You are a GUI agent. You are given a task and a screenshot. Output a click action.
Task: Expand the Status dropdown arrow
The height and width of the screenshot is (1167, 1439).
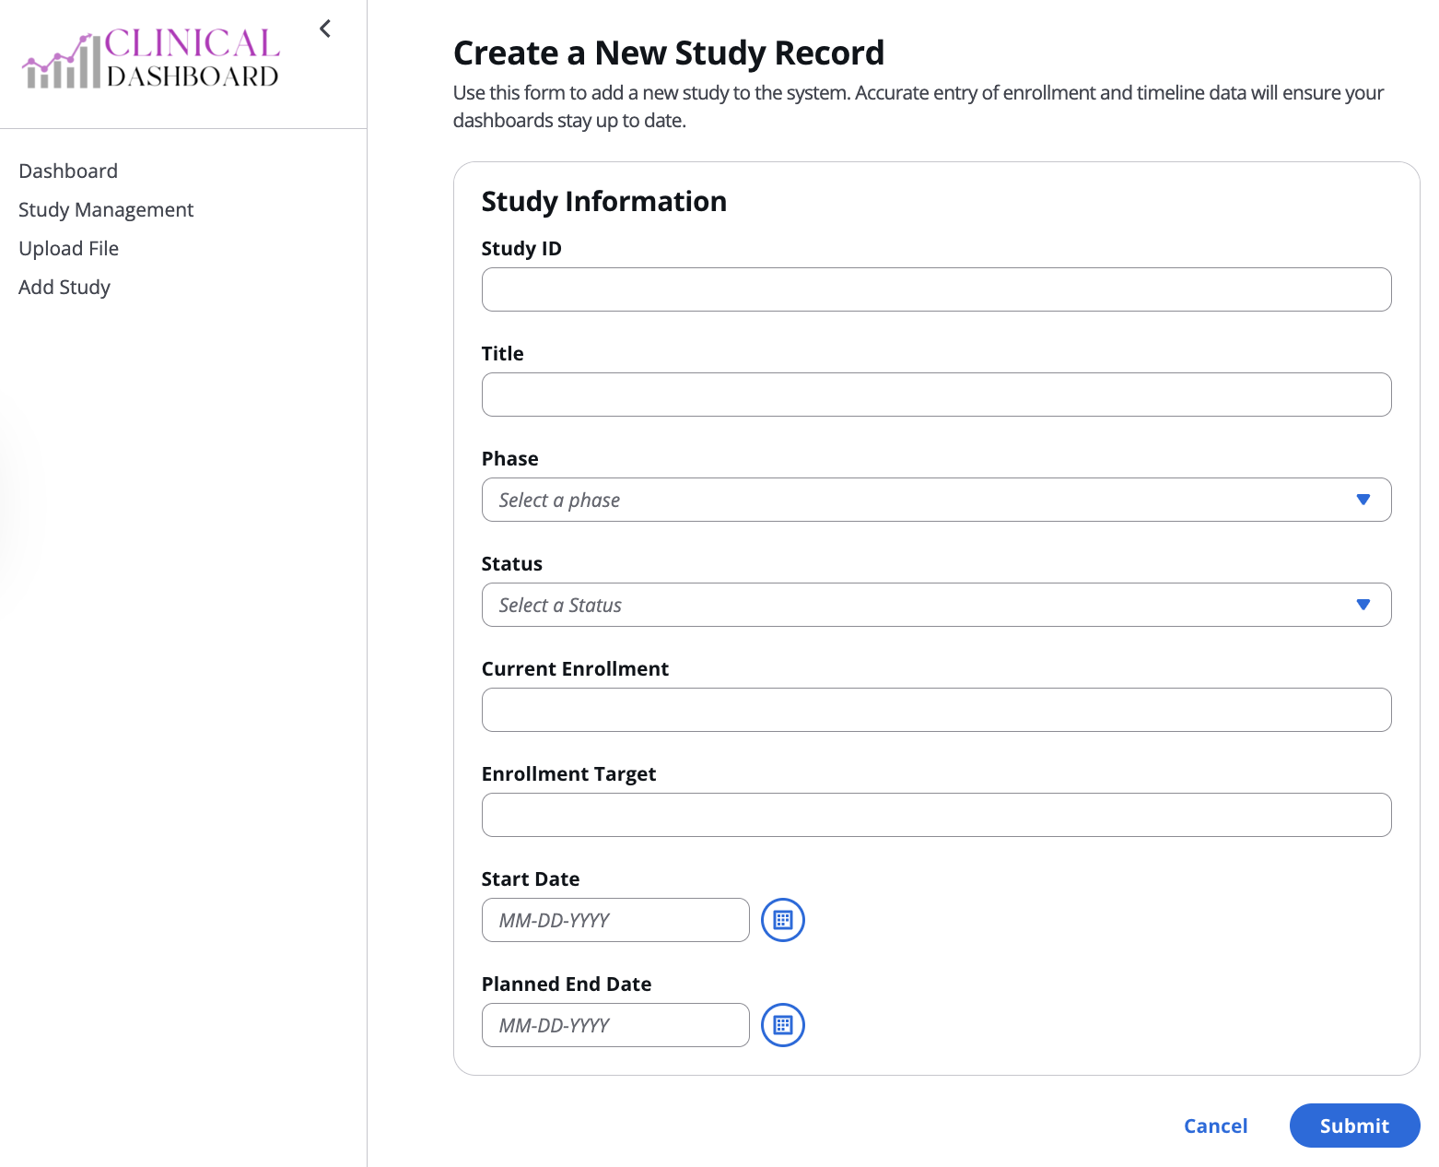pos(1363,605)
